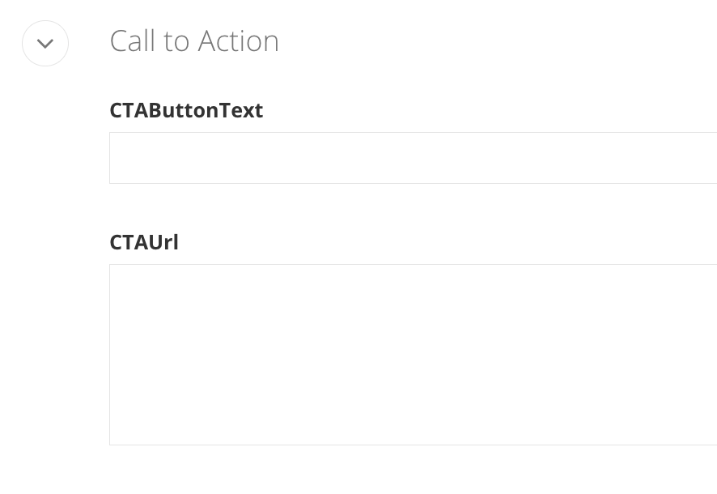The image size is (717, 494).
Task: Click the CTAButtonText label
Action: (186, 110)
